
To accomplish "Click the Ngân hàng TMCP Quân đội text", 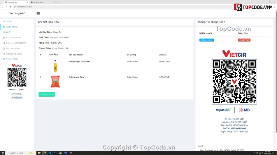I will (234, 131).
